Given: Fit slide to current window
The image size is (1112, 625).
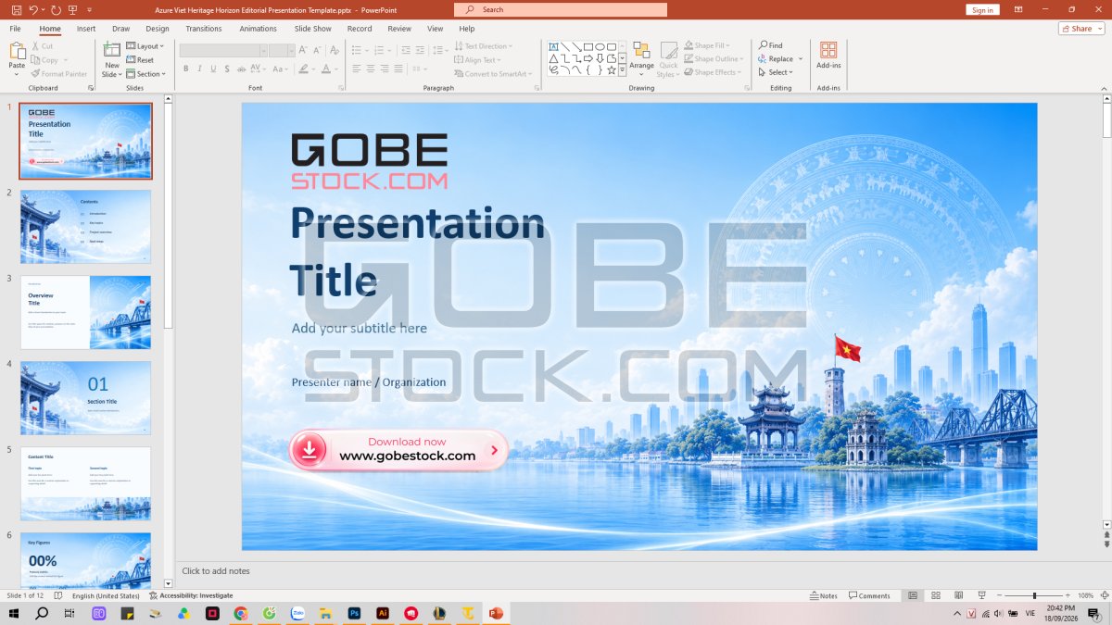Looking at the screenshot, I should point(1104,595).
